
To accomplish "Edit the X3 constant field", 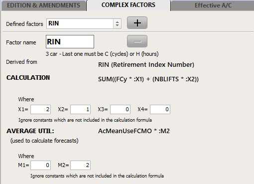I will coord(120,109).
